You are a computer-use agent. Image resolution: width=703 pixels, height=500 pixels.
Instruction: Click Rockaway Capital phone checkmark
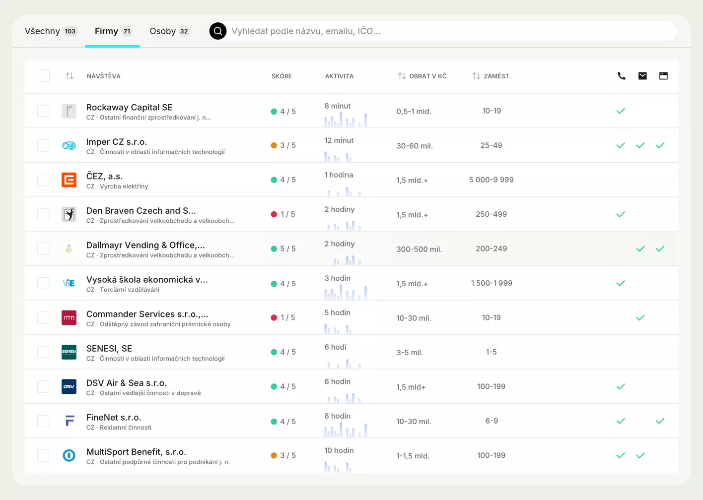click(621, 111)
